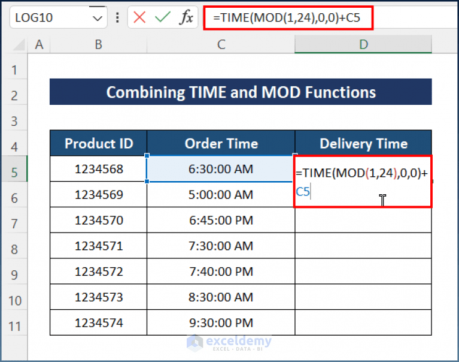The height and width of the screenshot is (362, 459).
Task: Click the 6:30:00 AM order time cell
Action: pos(221,169)
